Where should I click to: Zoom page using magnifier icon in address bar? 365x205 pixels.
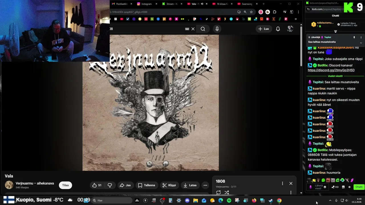[x=245, y=12]
